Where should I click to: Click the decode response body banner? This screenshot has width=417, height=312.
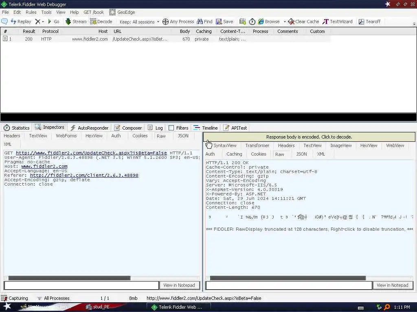click(x=309, y=137)
